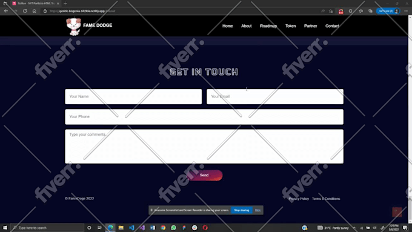The width and height of the screenshot is (412, 232).
Task: Select the open NFT Portfolio tab
Action: [x=36, y=4]
